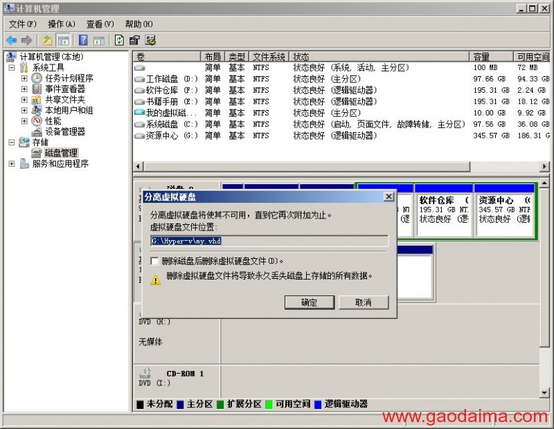
Task: Click the 工作磁盘 (D:) volume icon
Action: (140, 79)
